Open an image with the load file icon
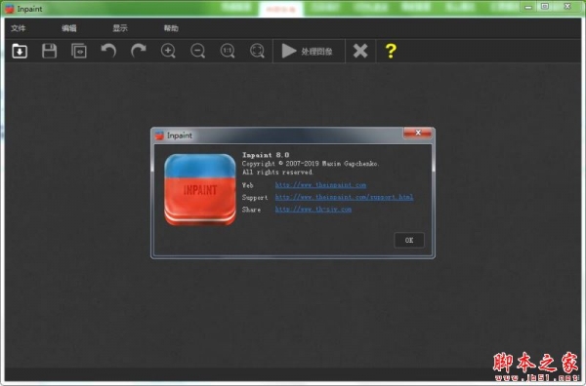The height and width of the screenshot is (386, 586). pyautogui.click(x=20, y=51)
